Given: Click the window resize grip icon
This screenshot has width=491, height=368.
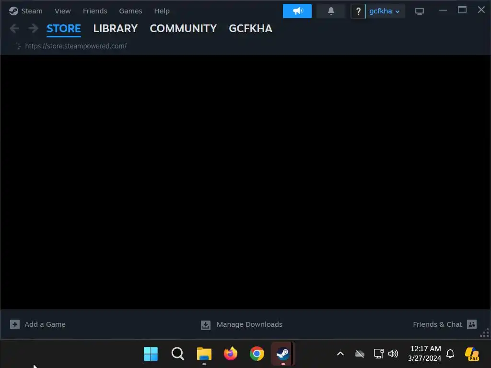Looking at the screenshot, I should [484, 333].
